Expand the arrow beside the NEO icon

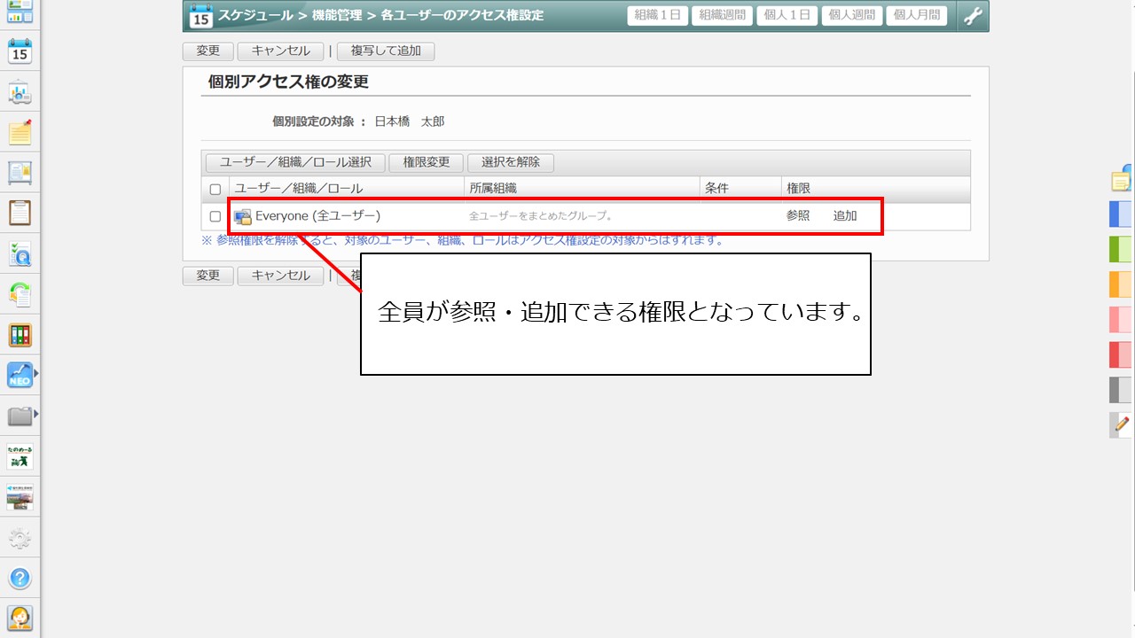pos(36,373)
